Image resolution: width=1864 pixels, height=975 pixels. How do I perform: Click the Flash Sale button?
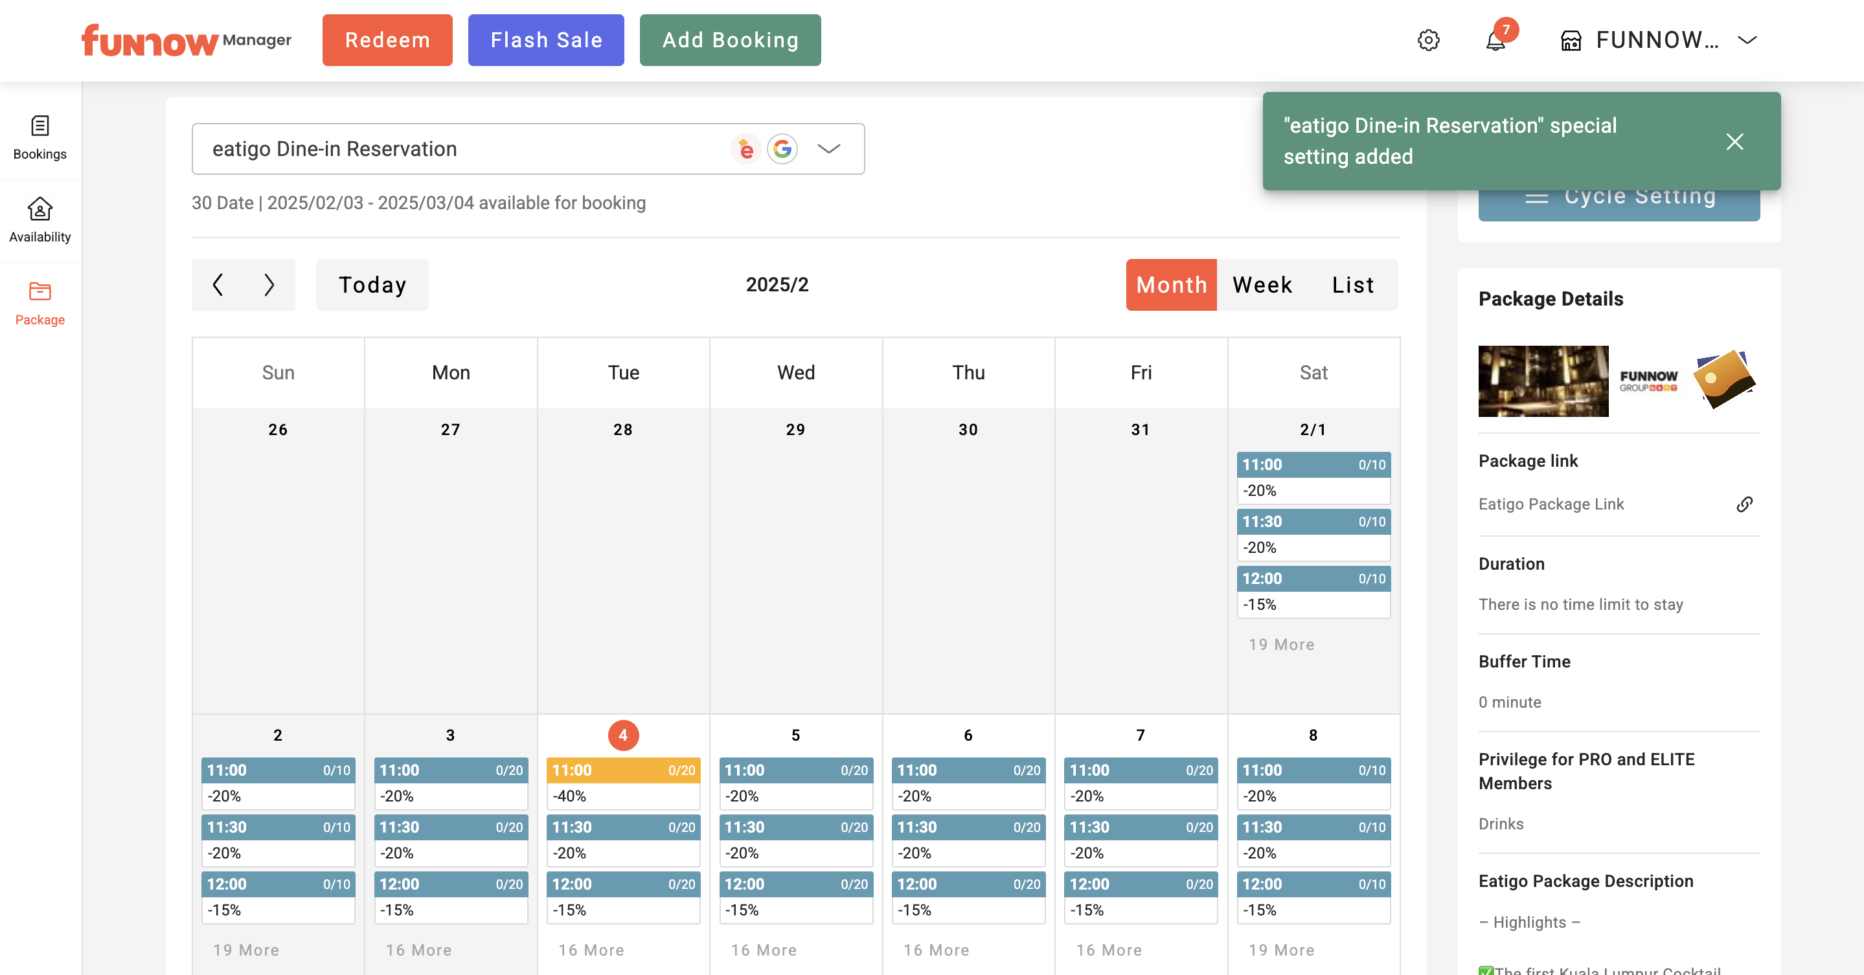(x=545, y=39)
